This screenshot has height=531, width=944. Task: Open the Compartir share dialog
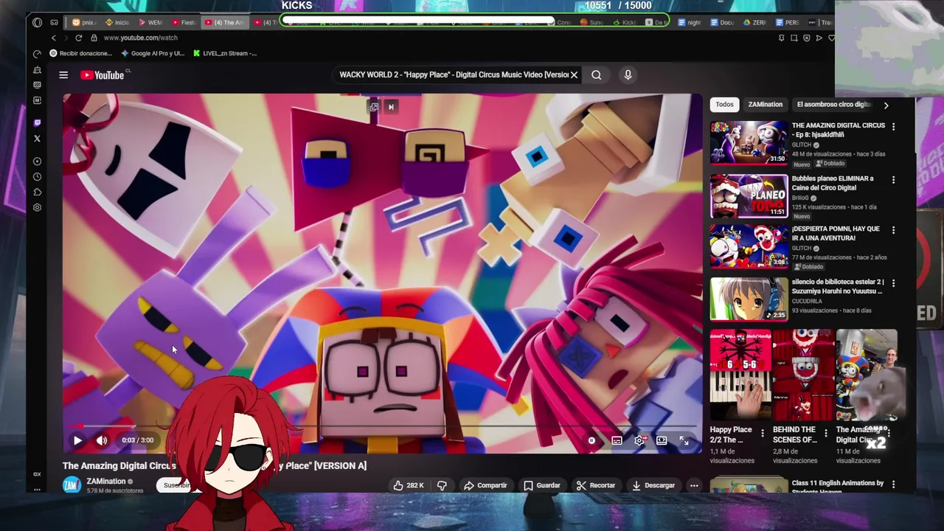click(x=485, y=485)
